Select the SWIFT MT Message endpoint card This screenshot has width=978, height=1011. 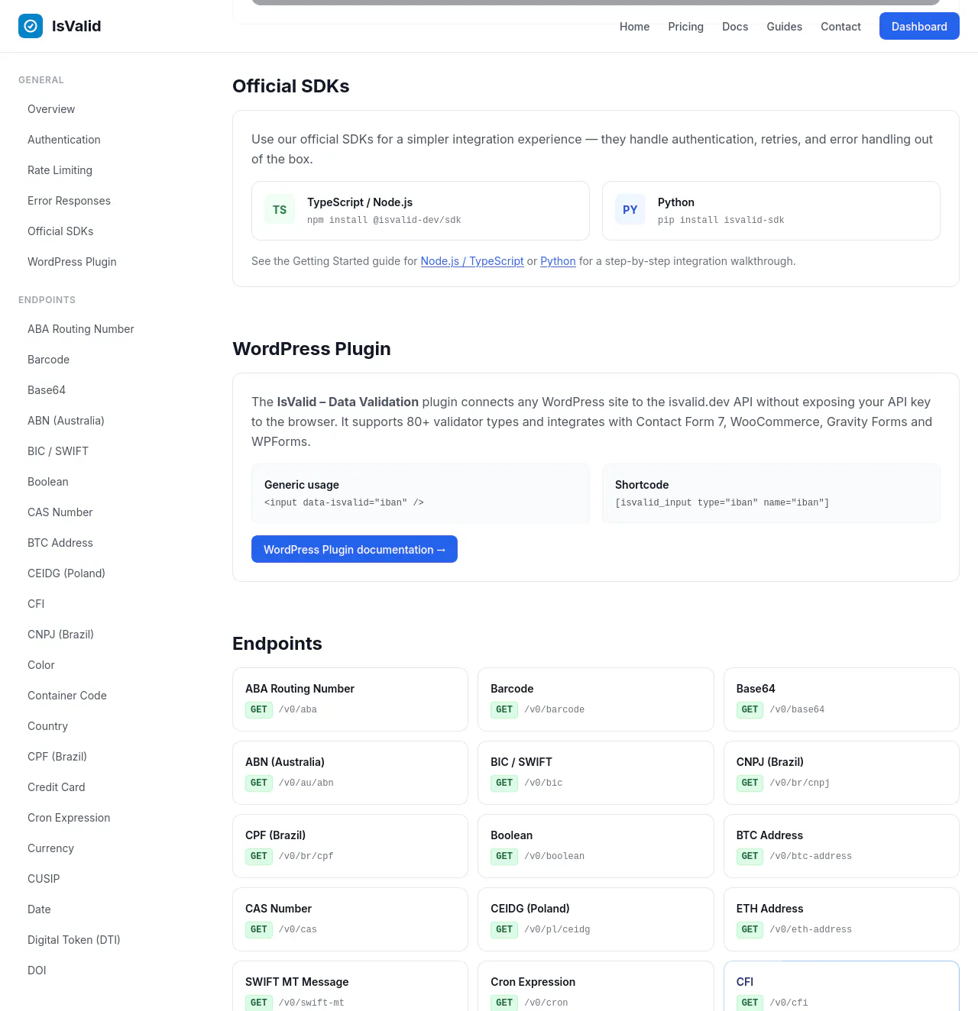(x=350, y=987)
